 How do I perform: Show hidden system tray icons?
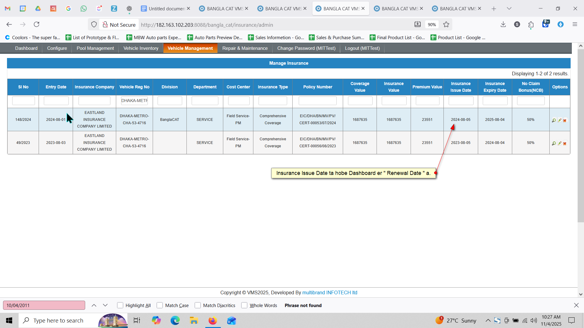tap(488, 320)
